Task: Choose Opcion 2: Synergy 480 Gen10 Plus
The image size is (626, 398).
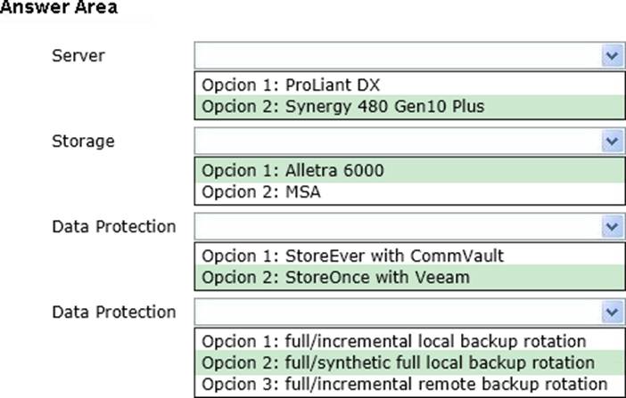Action: pyautogui.click(x=342, y=107)
